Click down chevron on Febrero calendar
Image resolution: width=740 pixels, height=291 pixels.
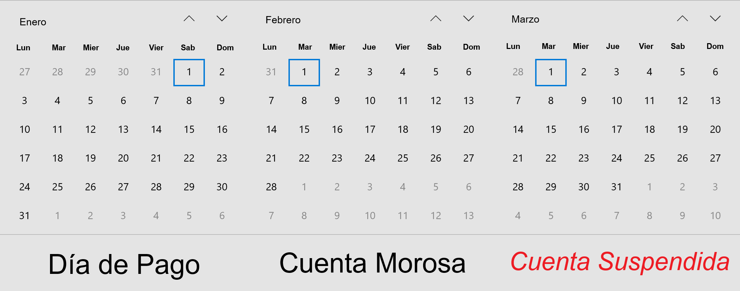[x=469, y=18]
